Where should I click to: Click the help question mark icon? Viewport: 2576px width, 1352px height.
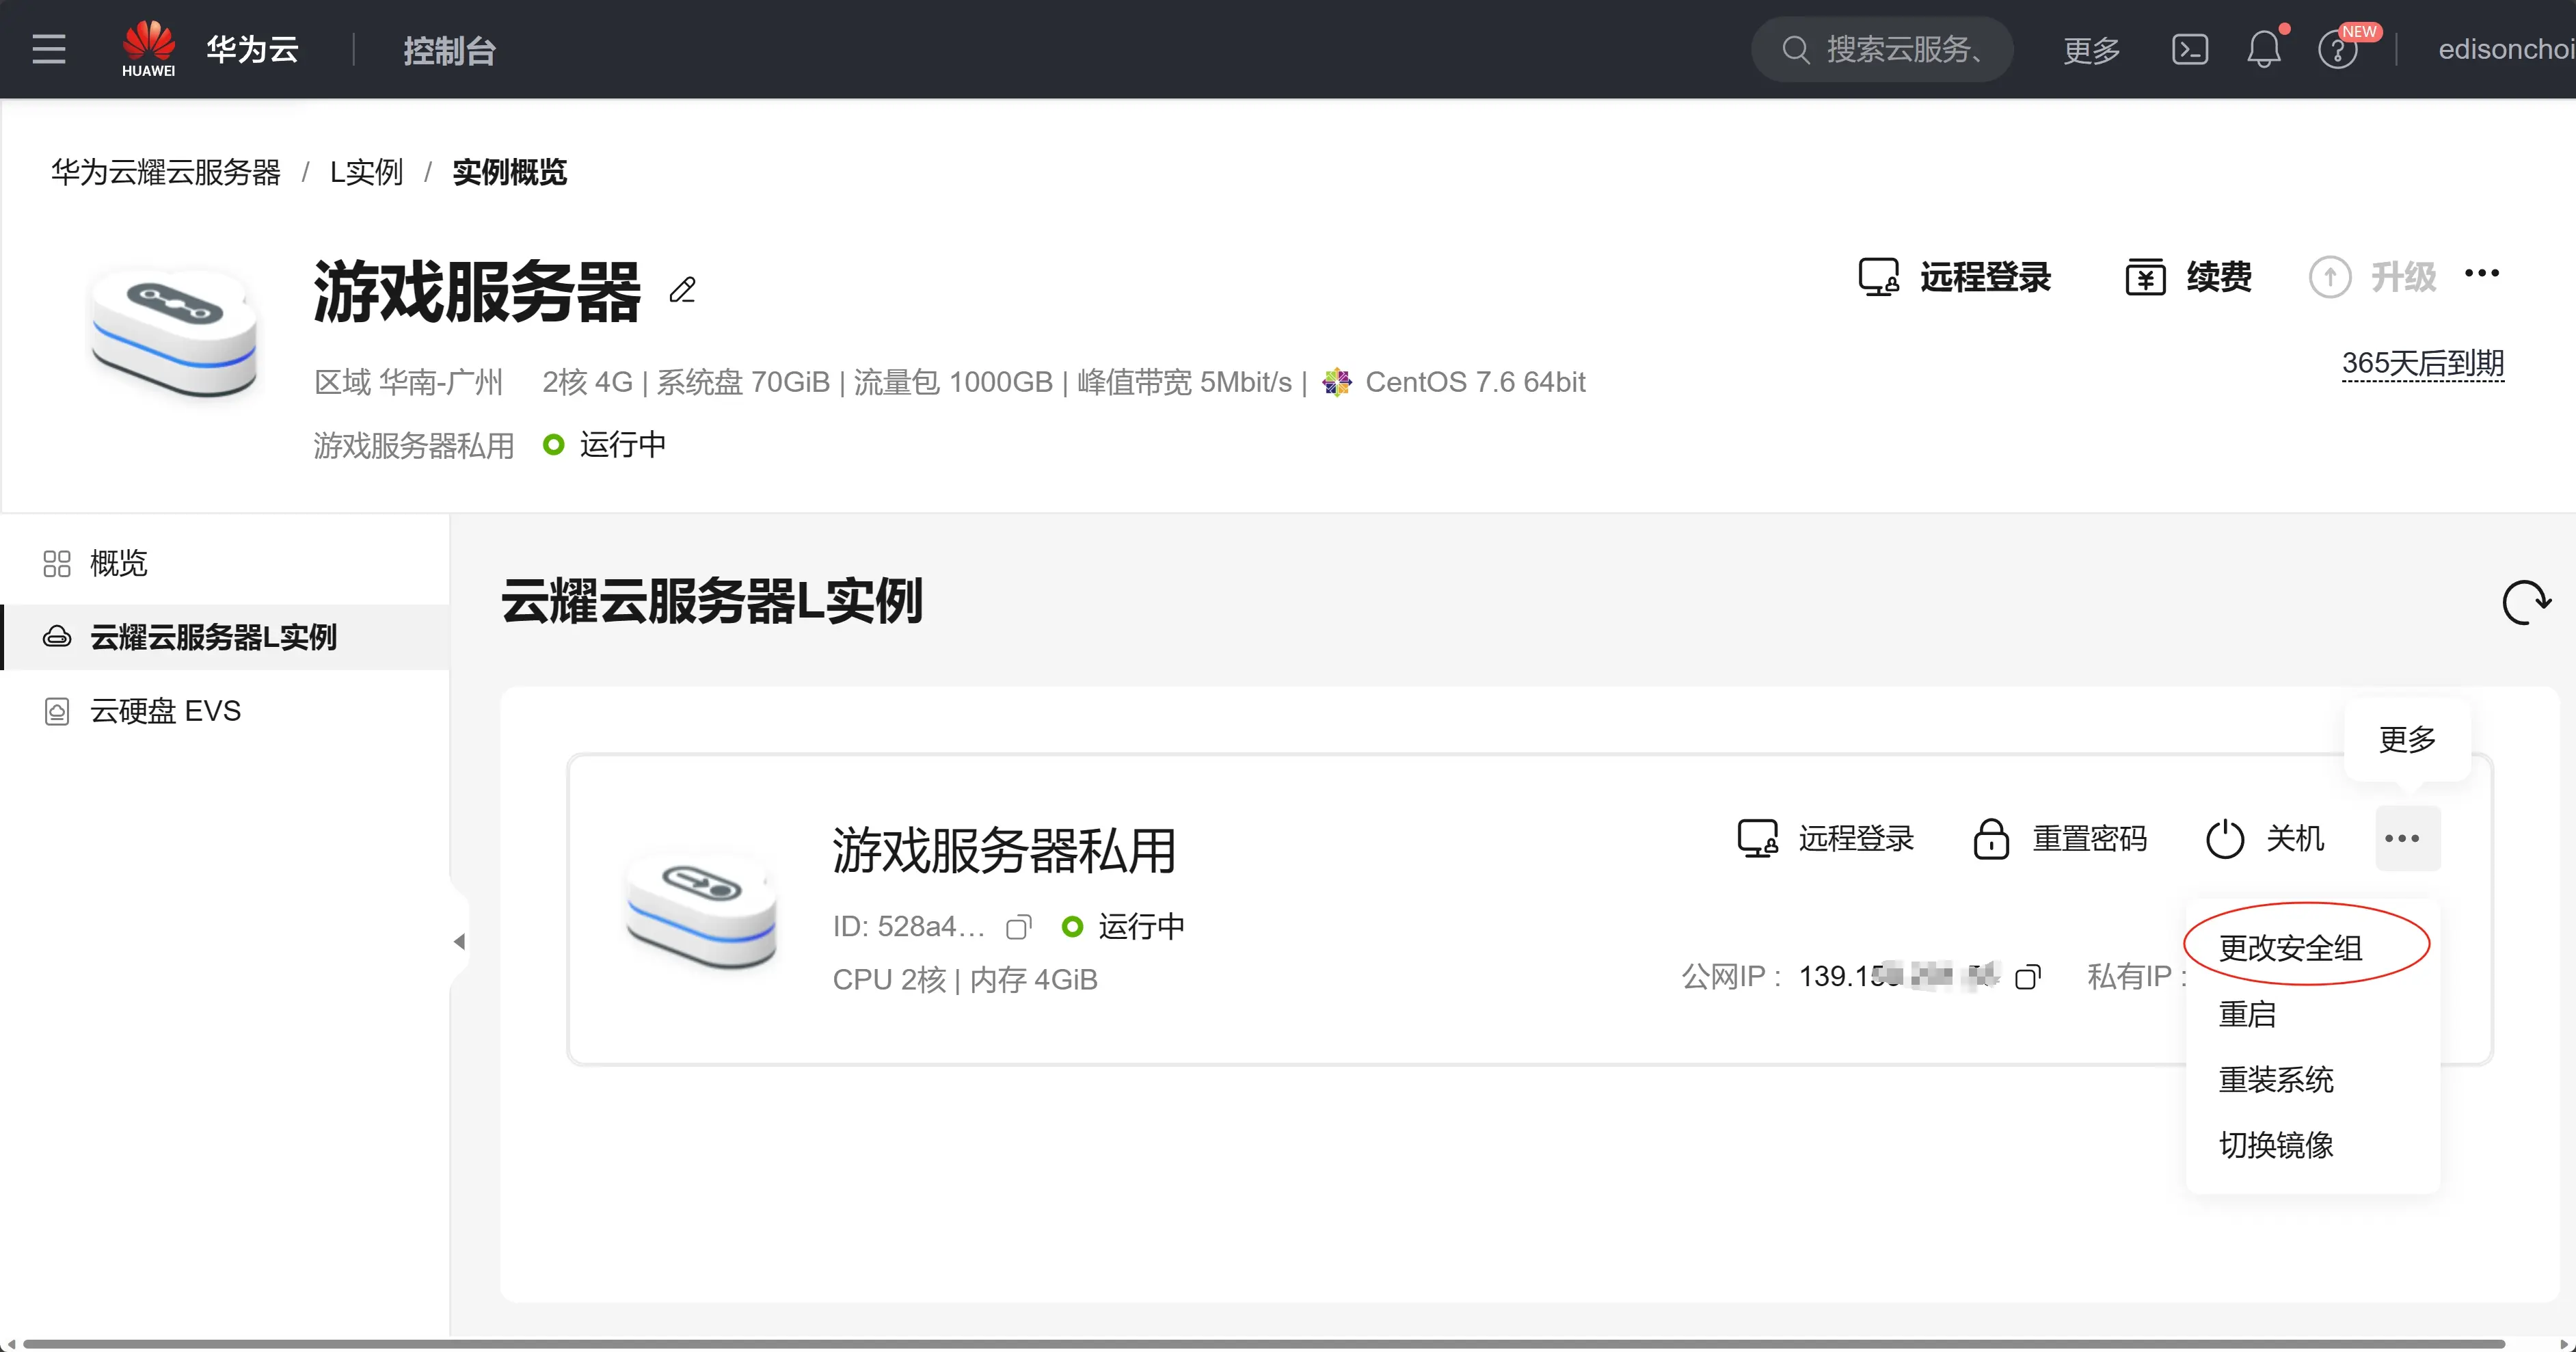(2337, 49)
